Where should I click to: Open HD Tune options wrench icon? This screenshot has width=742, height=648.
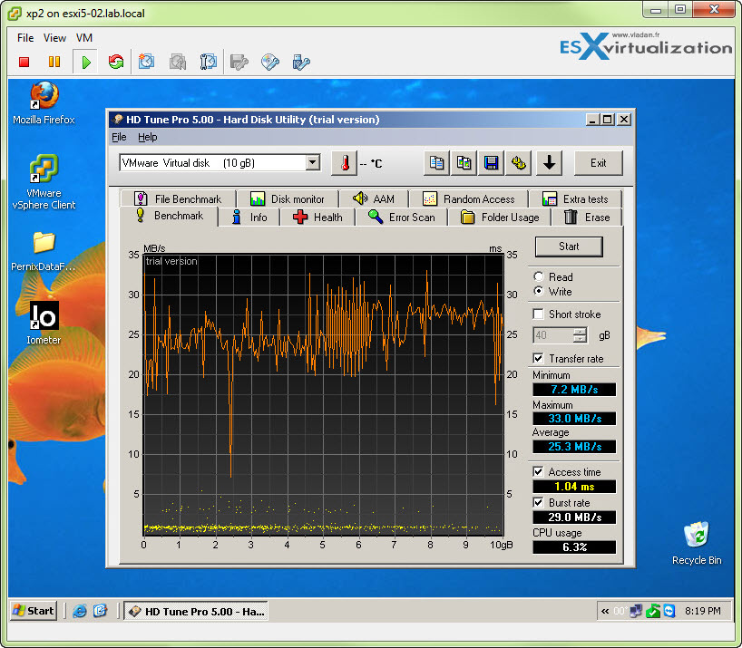coord(519,163)
